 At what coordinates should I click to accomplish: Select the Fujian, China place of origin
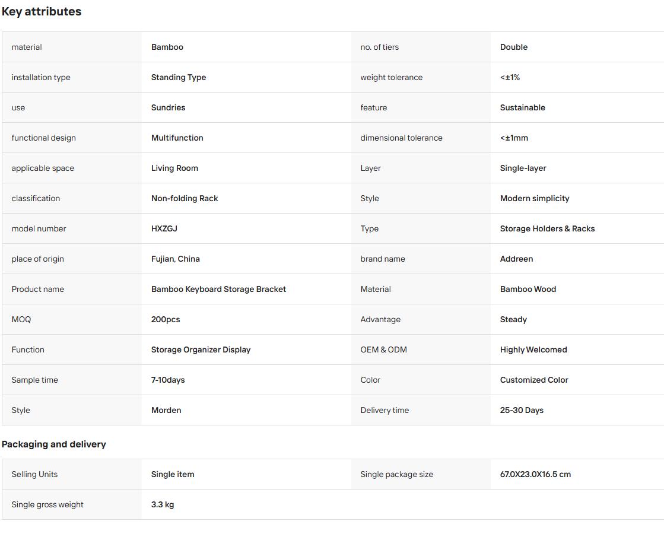(x=175, y=259)
